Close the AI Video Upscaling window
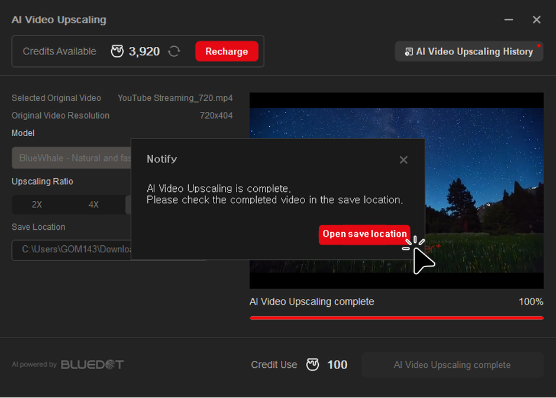This screenshot has width=556, height=398. click(x=536, y=20)
